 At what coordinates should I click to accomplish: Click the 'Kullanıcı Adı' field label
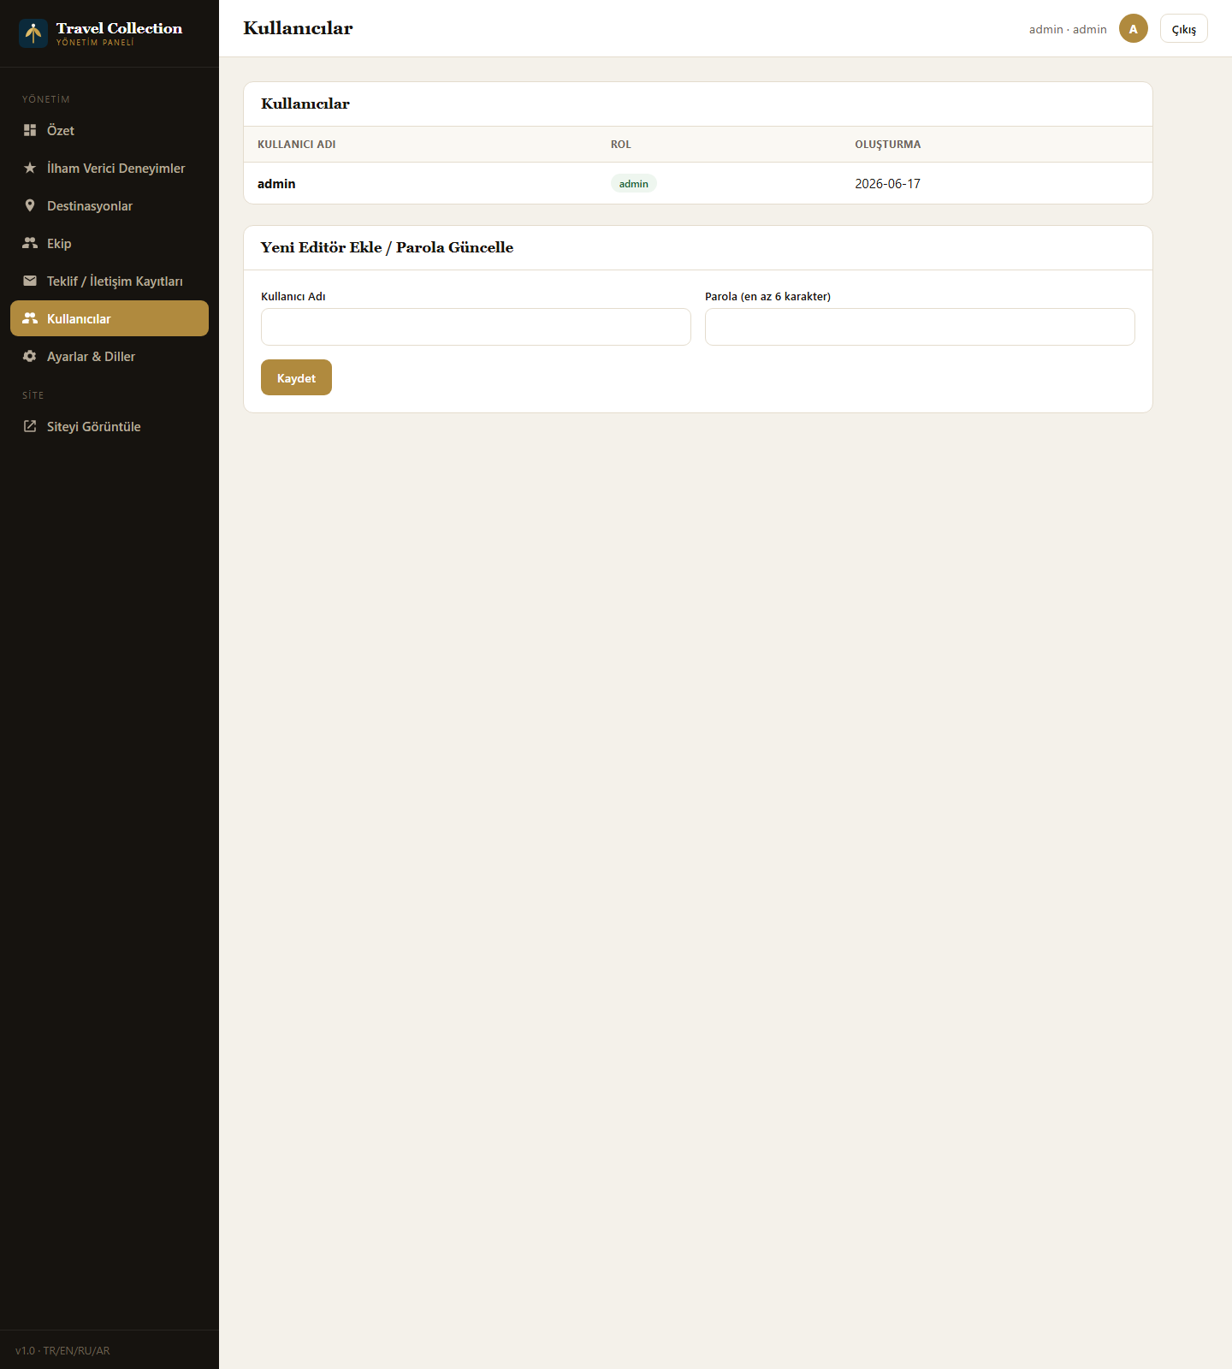pyautogui.click(x=293, y=296)
